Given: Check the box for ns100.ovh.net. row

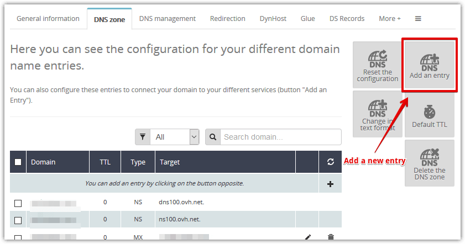Looking at the screenshot, I should point(18,220).
